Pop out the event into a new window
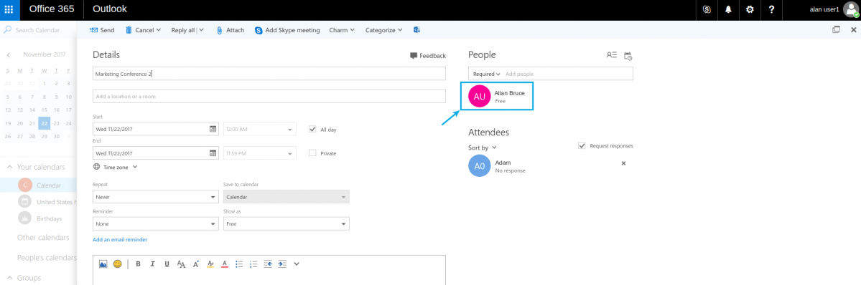Viewport: 861px width, 285px height. coord(837,29)
